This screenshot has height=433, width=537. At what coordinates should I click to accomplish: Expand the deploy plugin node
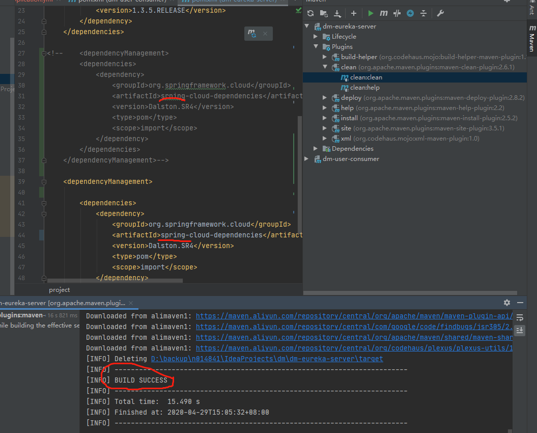click(325, 97)
